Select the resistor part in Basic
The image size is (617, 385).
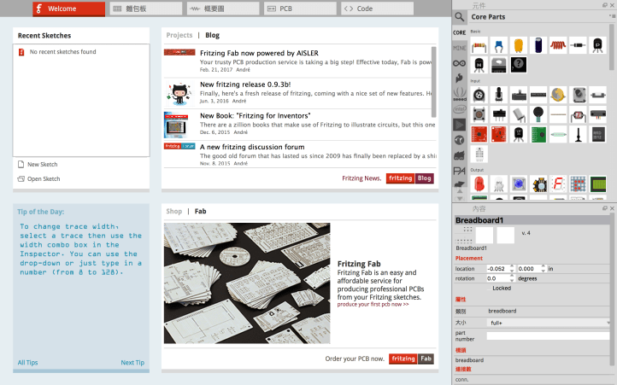click(478, 44)
